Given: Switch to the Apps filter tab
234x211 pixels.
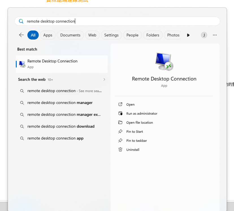Looking at the screenshot, I should coord(48,35).
